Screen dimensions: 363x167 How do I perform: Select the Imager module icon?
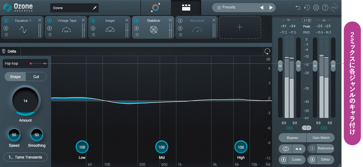pyautogui.click(x=110, y=29)
